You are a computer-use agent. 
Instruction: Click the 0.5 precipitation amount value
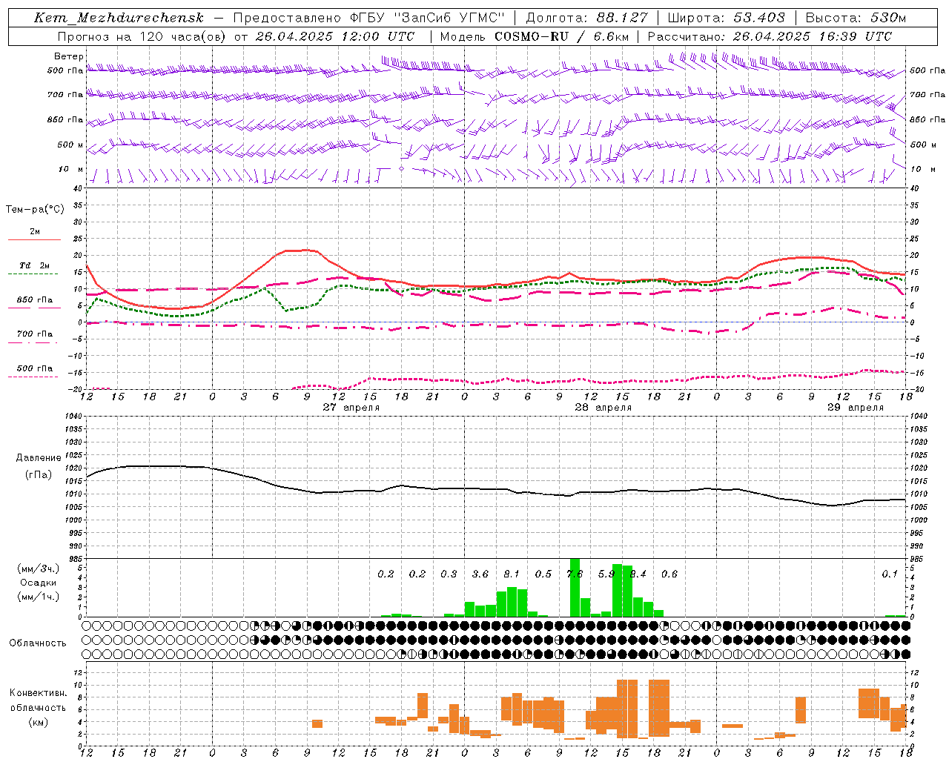pos(543,574)
